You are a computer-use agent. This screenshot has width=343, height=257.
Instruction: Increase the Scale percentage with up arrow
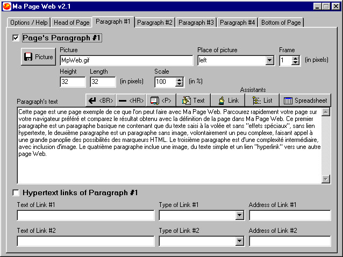(x=180, y=80)
